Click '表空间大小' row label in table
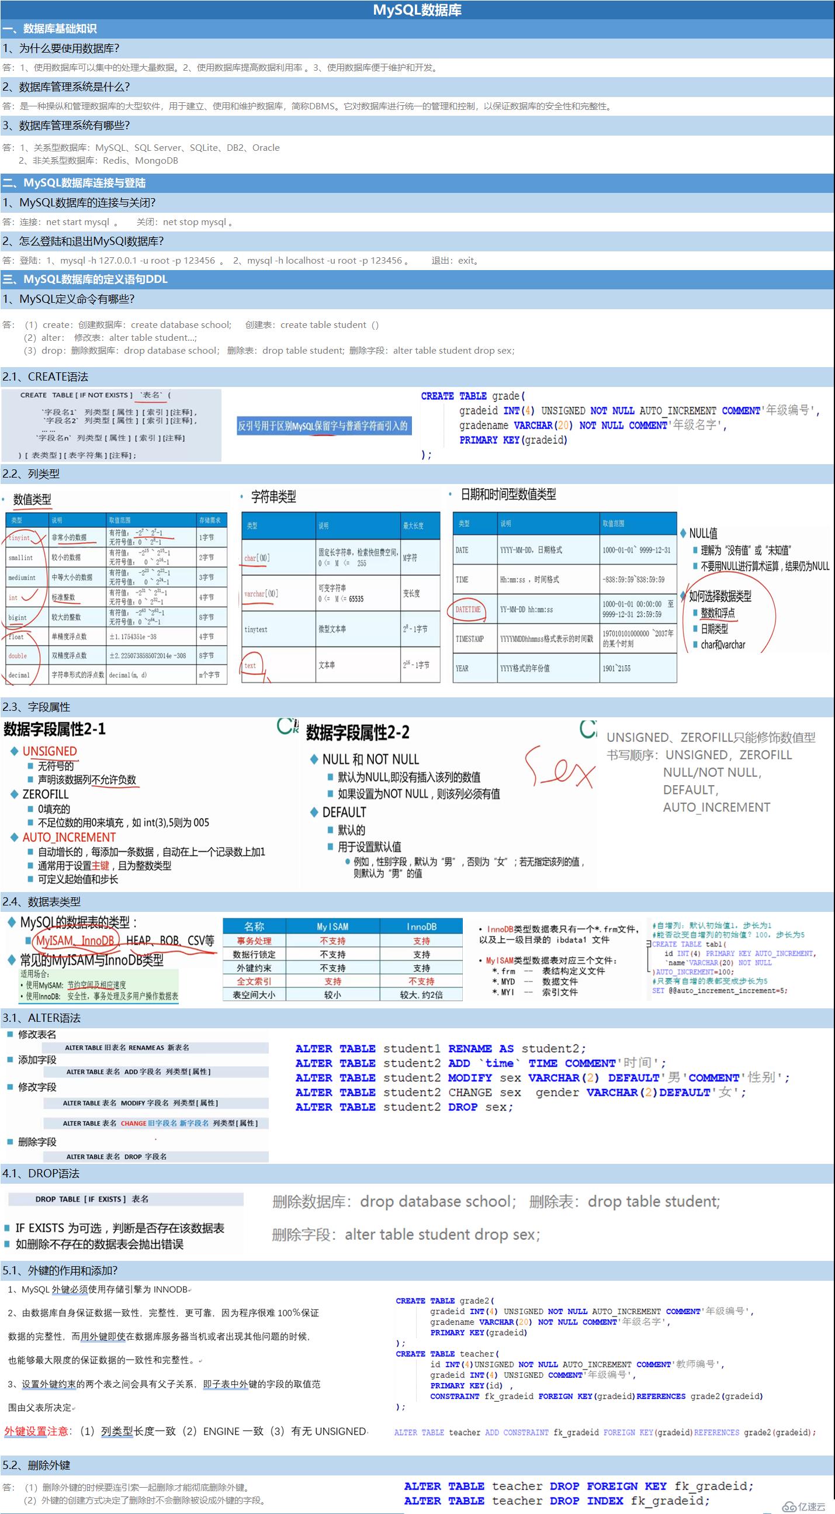The image size is (835, 1514). tap(254, 995)
